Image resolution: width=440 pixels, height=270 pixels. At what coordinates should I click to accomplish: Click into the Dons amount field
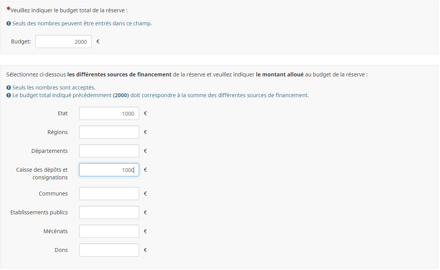109,250
